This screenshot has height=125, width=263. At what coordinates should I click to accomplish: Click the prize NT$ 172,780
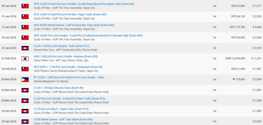(x=237, y=27)
